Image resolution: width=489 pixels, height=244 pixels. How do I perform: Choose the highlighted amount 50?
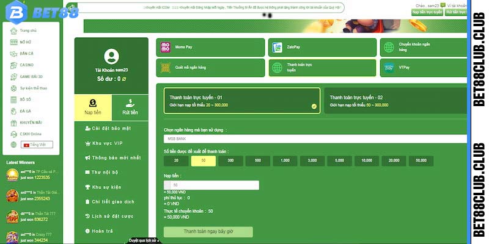[x=204, y=161]
